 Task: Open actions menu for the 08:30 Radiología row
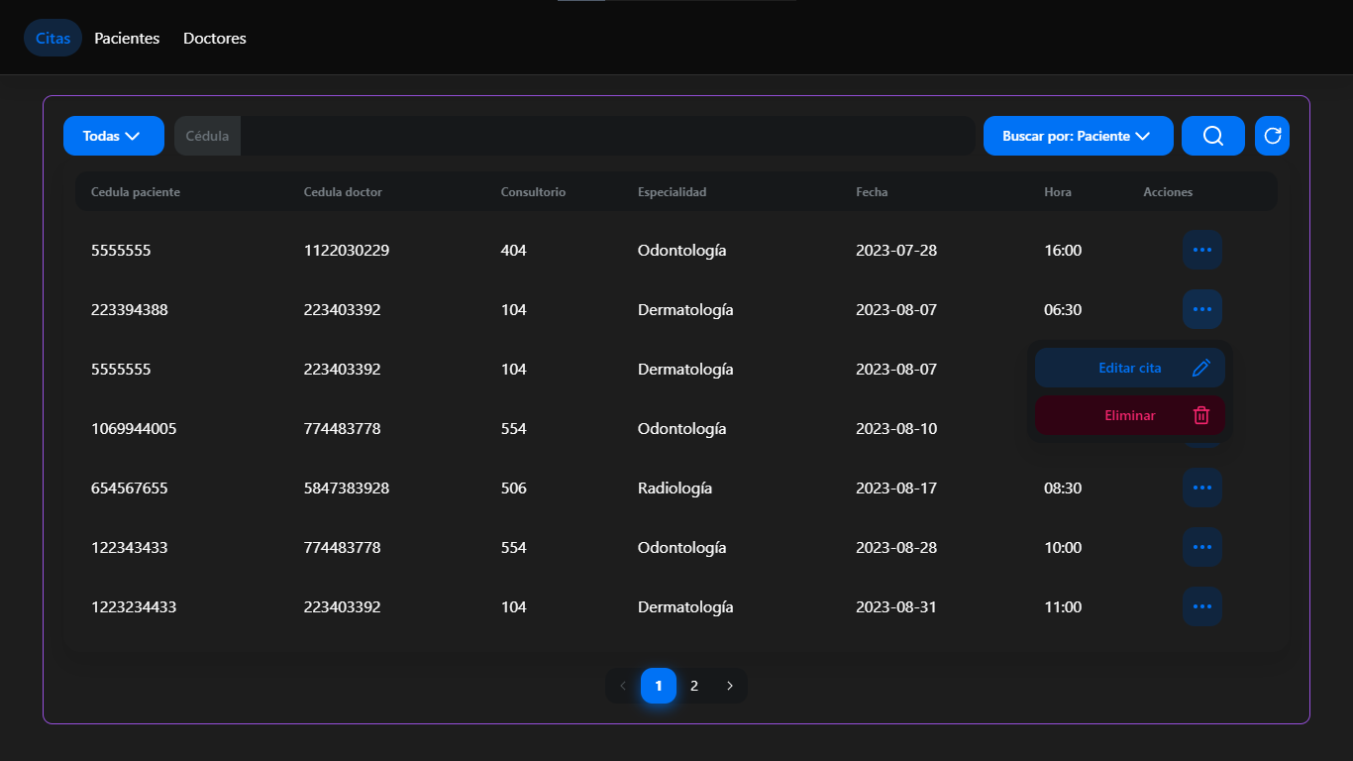click(x=1201, y=488)
